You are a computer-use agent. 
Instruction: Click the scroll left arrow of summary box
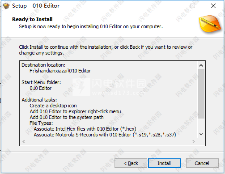click(24, 141)
